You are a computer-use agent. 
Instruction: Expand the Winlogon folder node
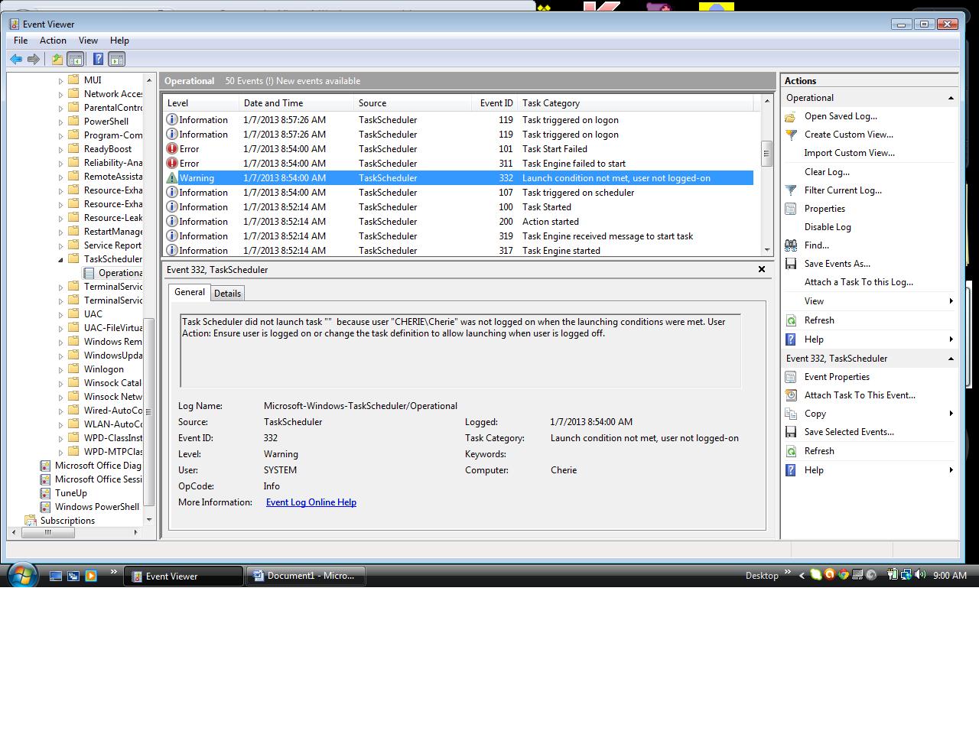tap(61, 369)
